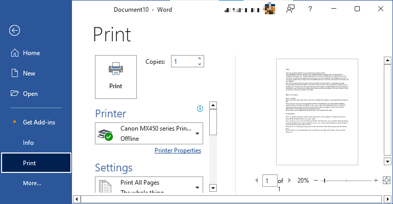This screenshot has height=204, width=393.
Task: Open the Printer Properties link
Action: tap(178, 150)
